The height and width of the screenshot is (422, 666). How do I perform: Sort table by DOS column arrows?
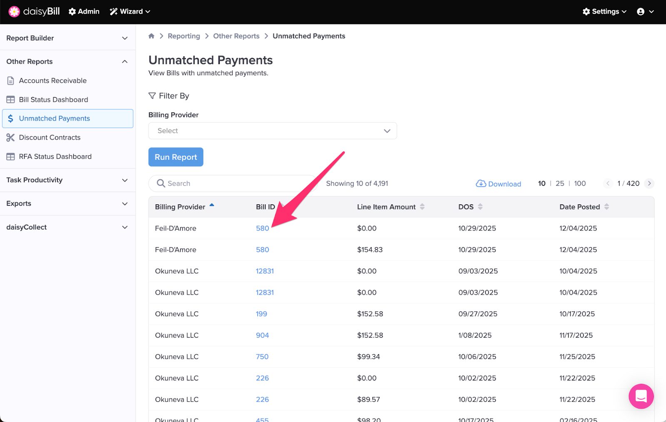tap(480, 207)
